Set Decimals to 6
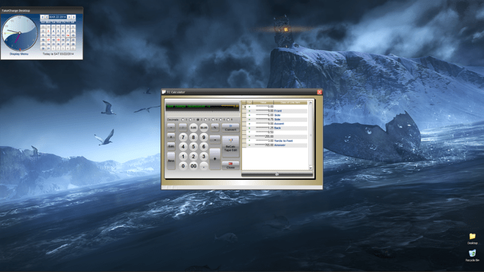484x272 pixels. [228, 120]
